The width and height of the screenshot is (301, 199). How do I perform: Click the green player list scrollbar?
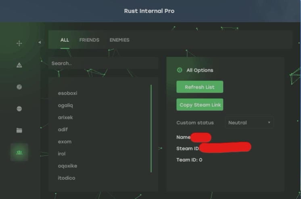click(151, 128)
